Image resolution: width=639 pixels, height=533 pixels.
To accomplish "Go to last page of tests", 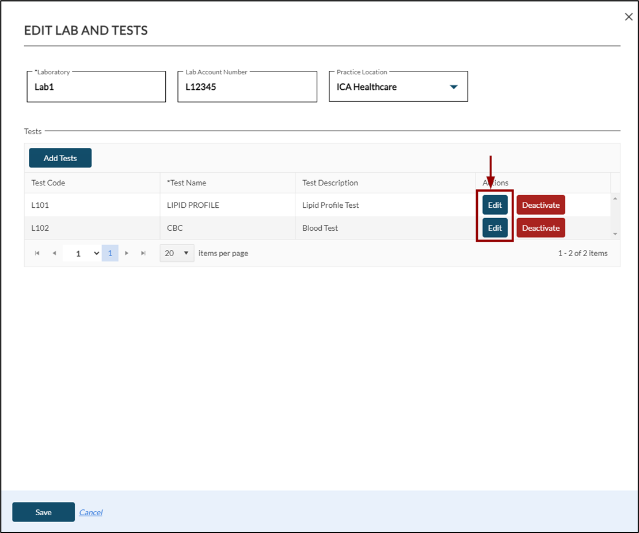I will pyautogui.click(x=143, y=253).
